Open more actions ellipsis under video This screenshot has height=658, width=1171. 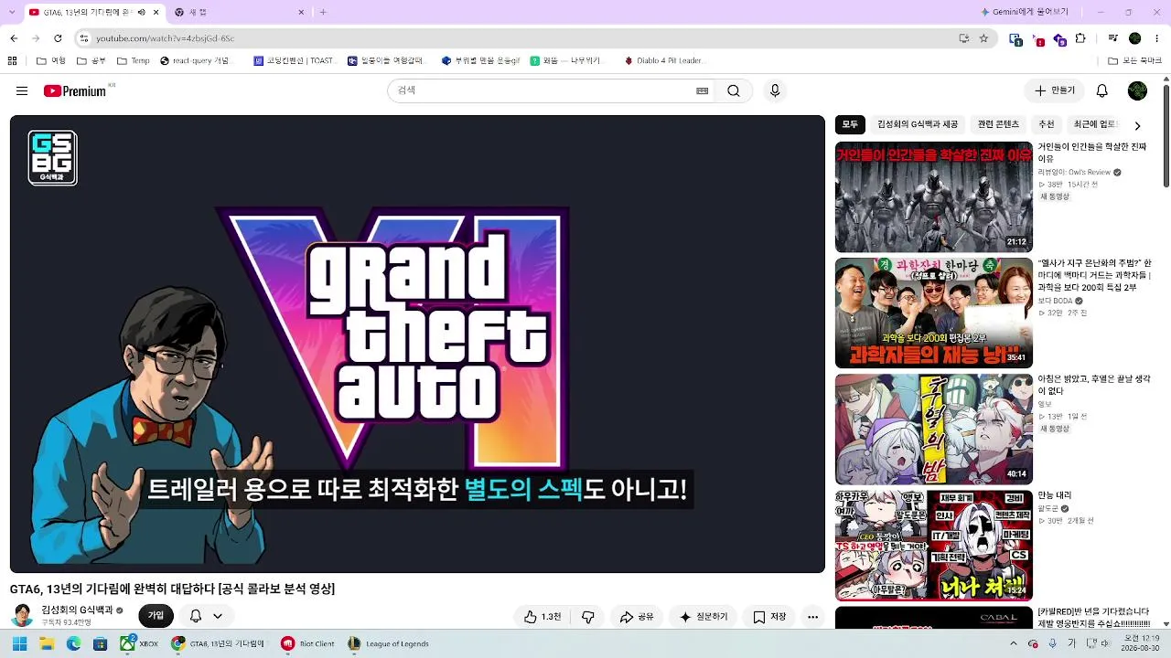coord(812,617)
